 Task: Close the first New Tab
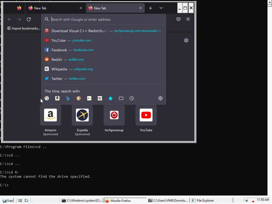point(81,8)
